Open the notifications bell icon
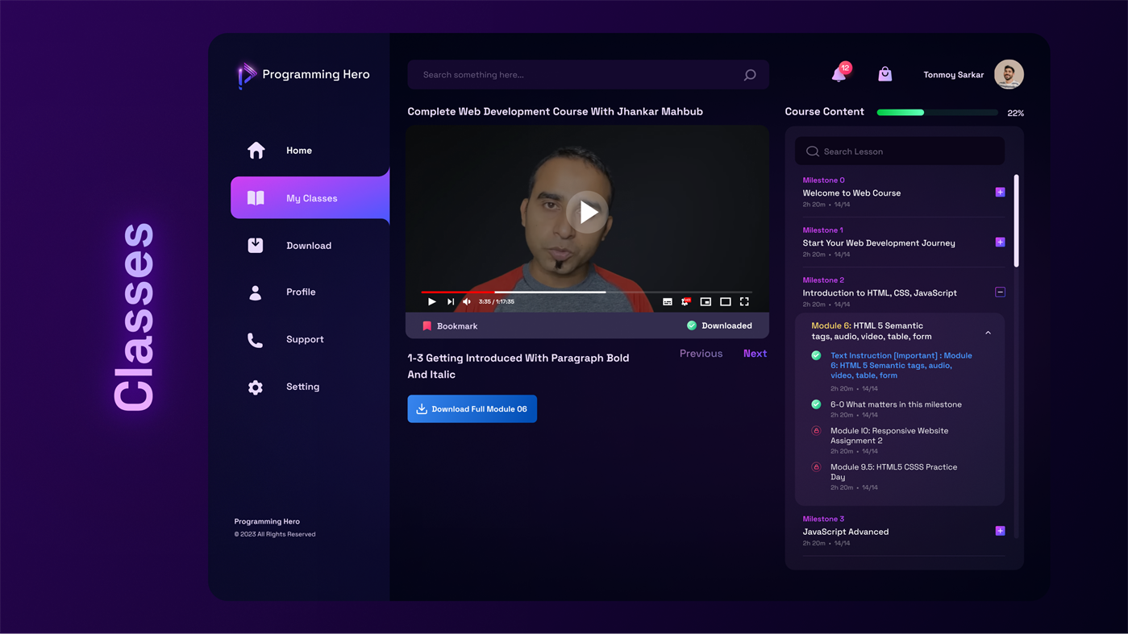1128x634 pixels. pos(839,74)
